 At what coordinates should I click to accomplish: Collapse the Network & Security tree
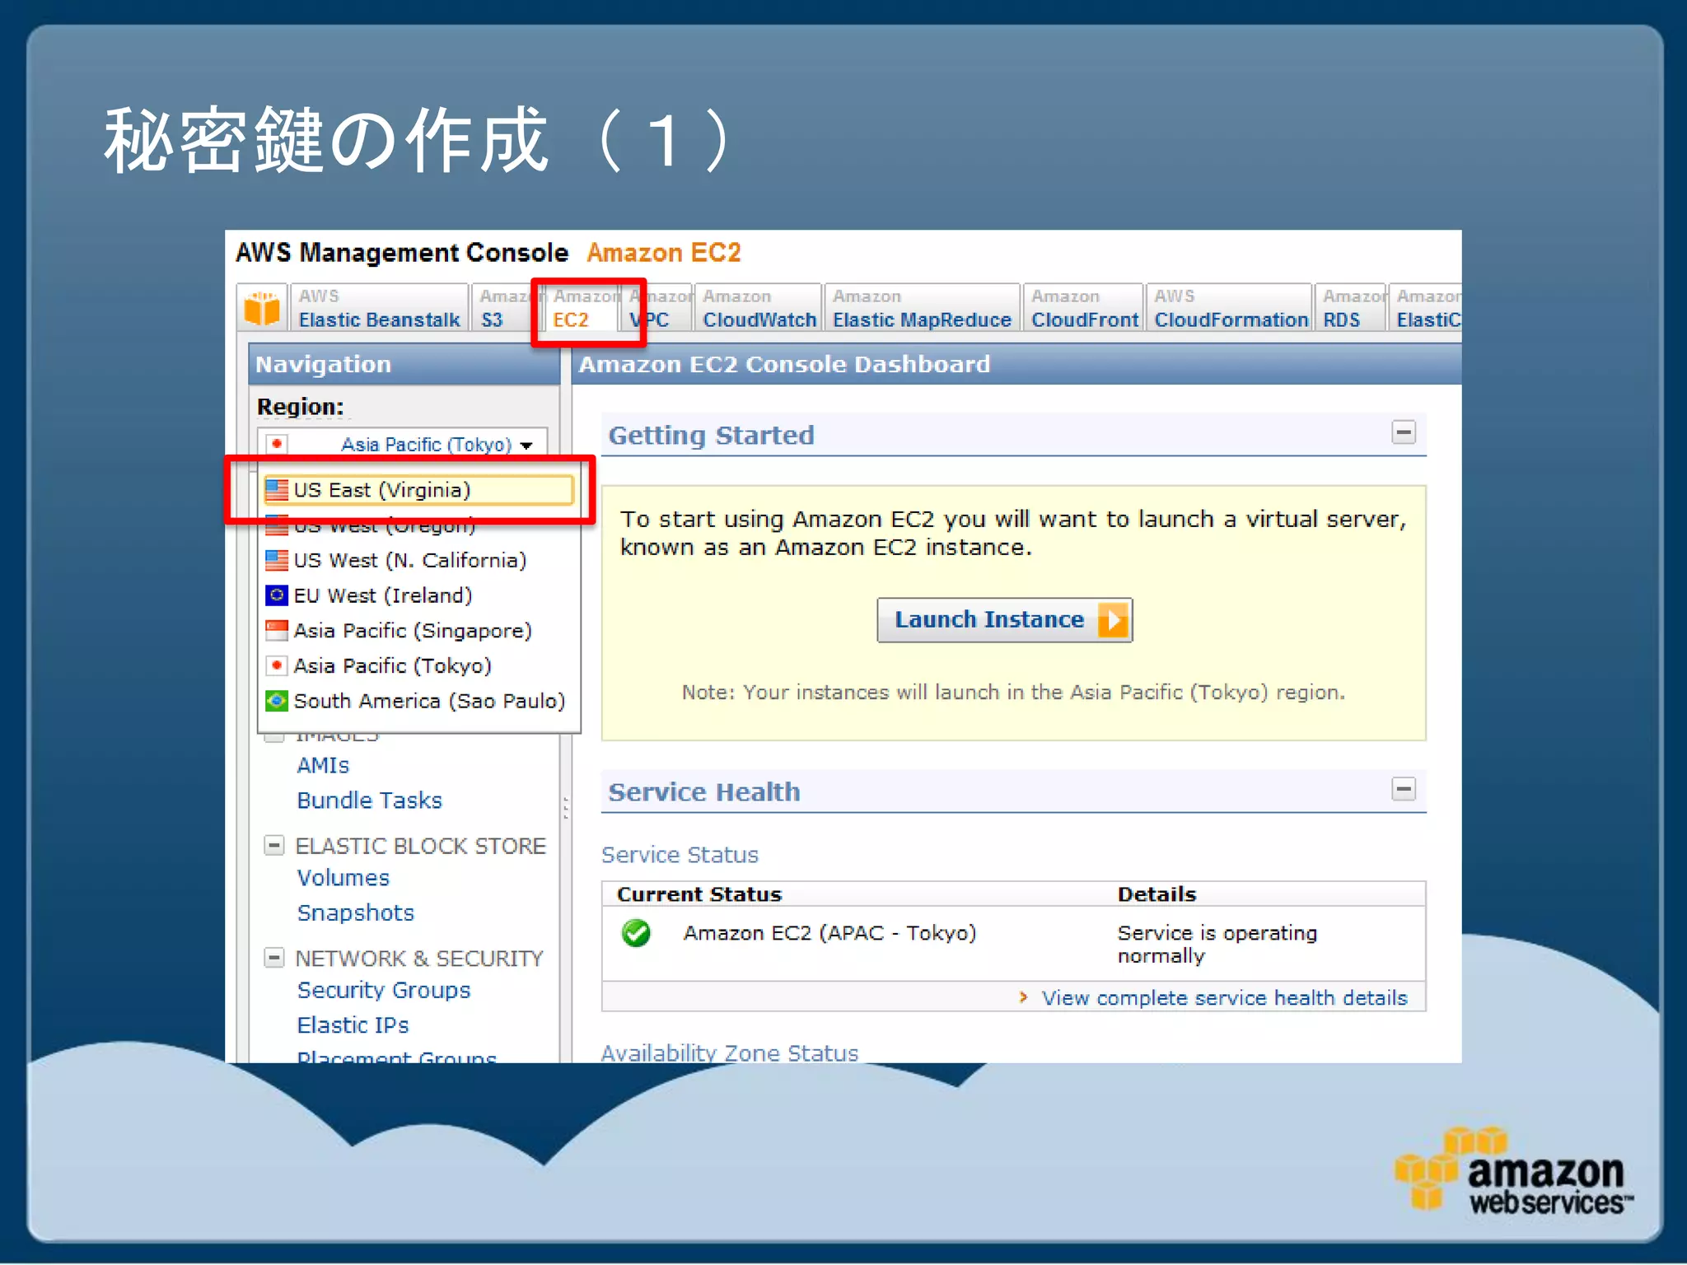pos(274,958)
